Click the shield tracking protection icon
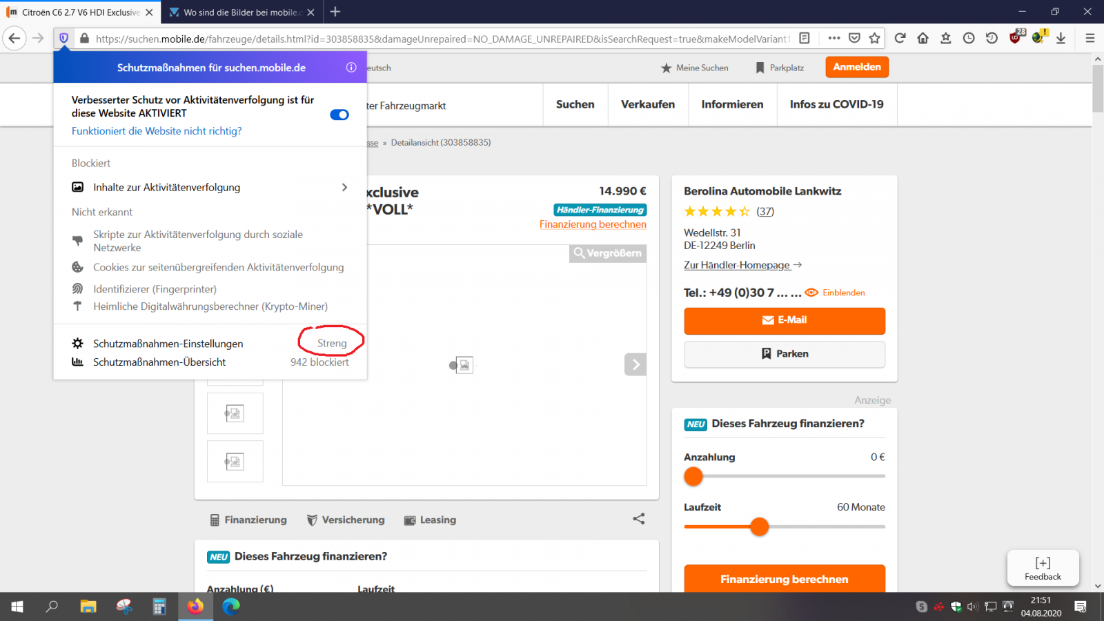 click(x=63, y=39)
